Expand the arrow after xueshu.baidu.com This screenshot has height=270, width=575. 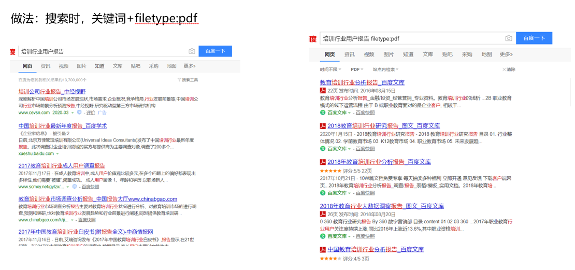pyautogui.click(x=57, y=154)
